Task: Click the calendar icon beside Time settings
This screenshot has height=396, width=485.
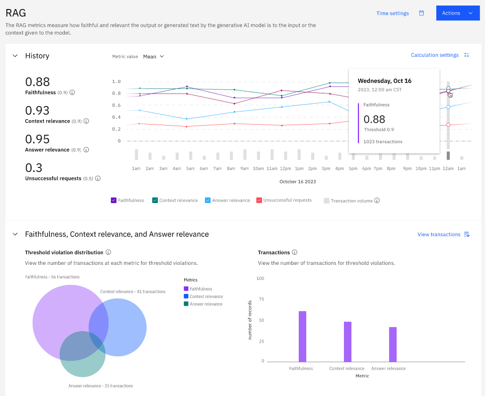Action: click(422, 13)
